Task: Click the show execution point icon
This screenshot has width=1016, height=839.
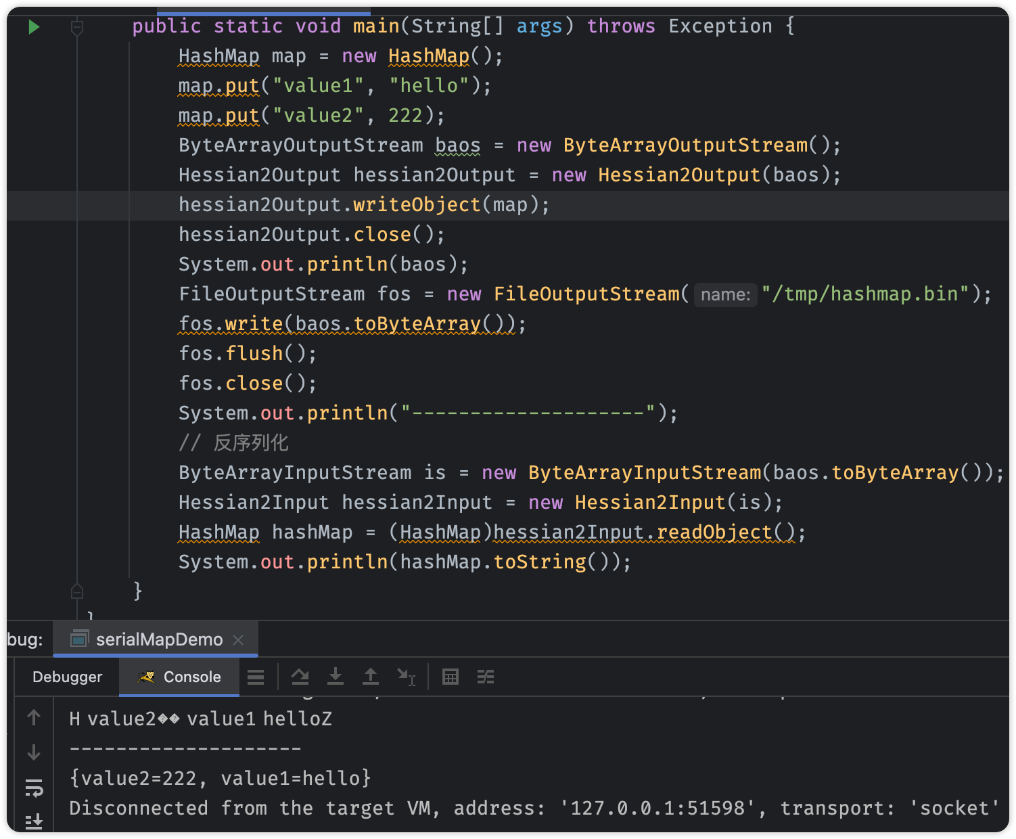Action: [x=256, y=677]
